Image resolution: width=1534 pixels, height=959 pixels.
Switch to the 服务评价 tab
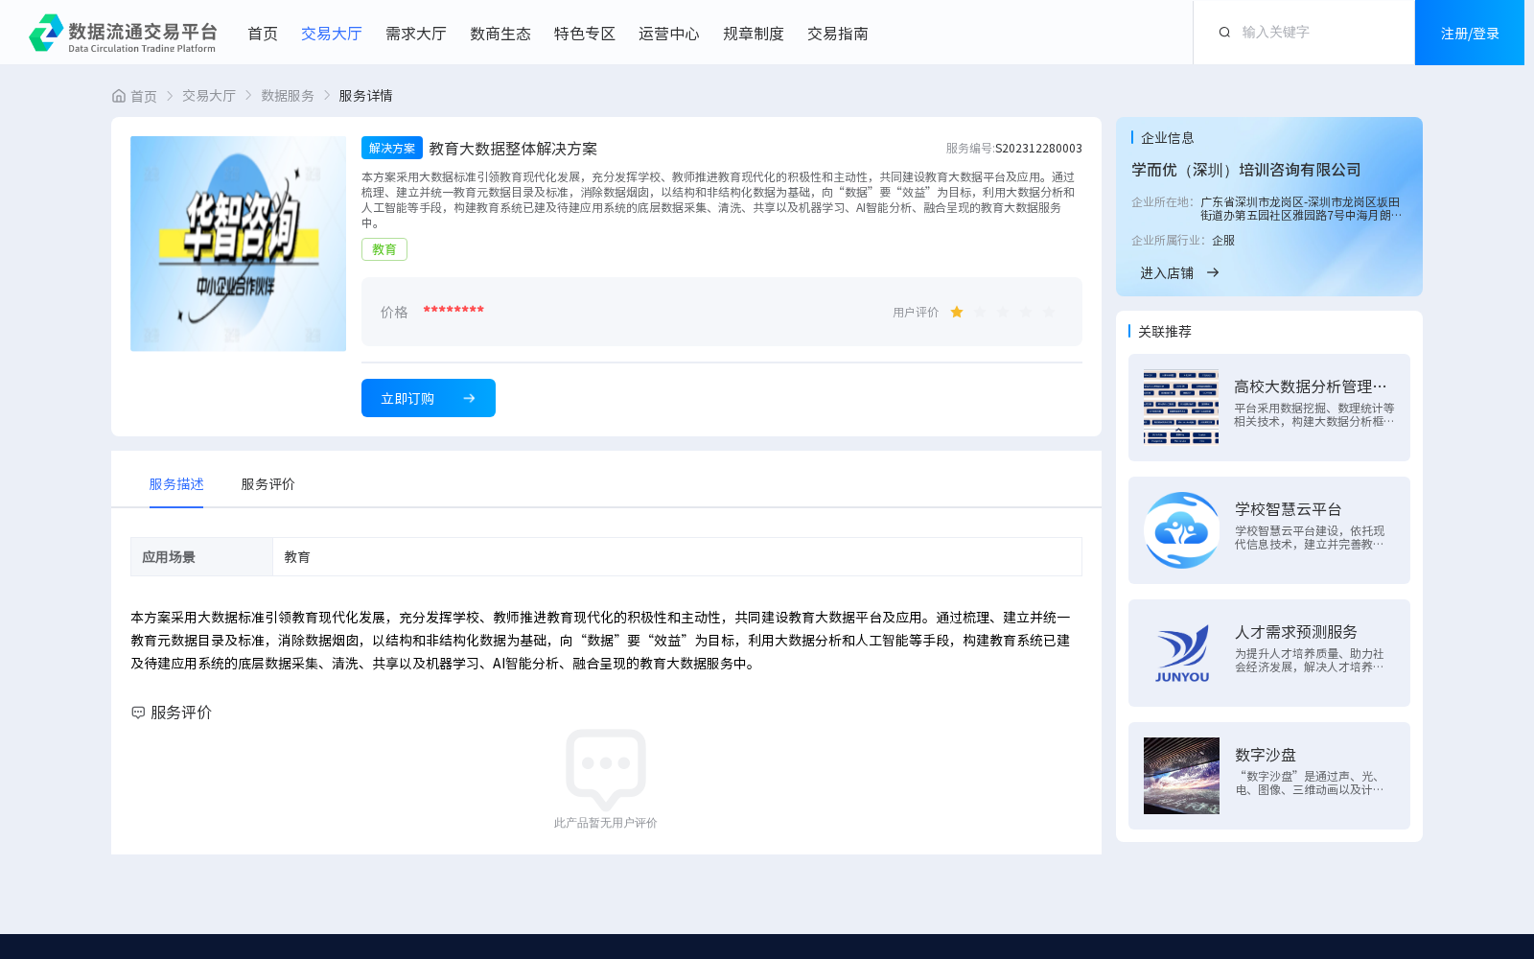[x=267, y=484]
